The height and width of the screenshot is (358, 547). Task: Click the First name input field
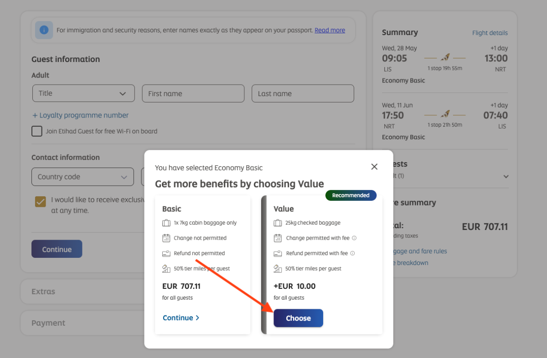coord(193,93)
